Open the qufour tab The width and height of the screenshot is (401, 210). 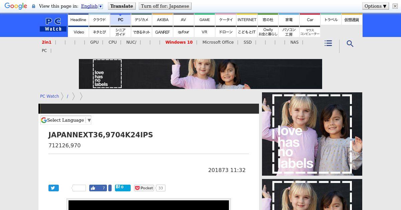click(x=183, y=32)
